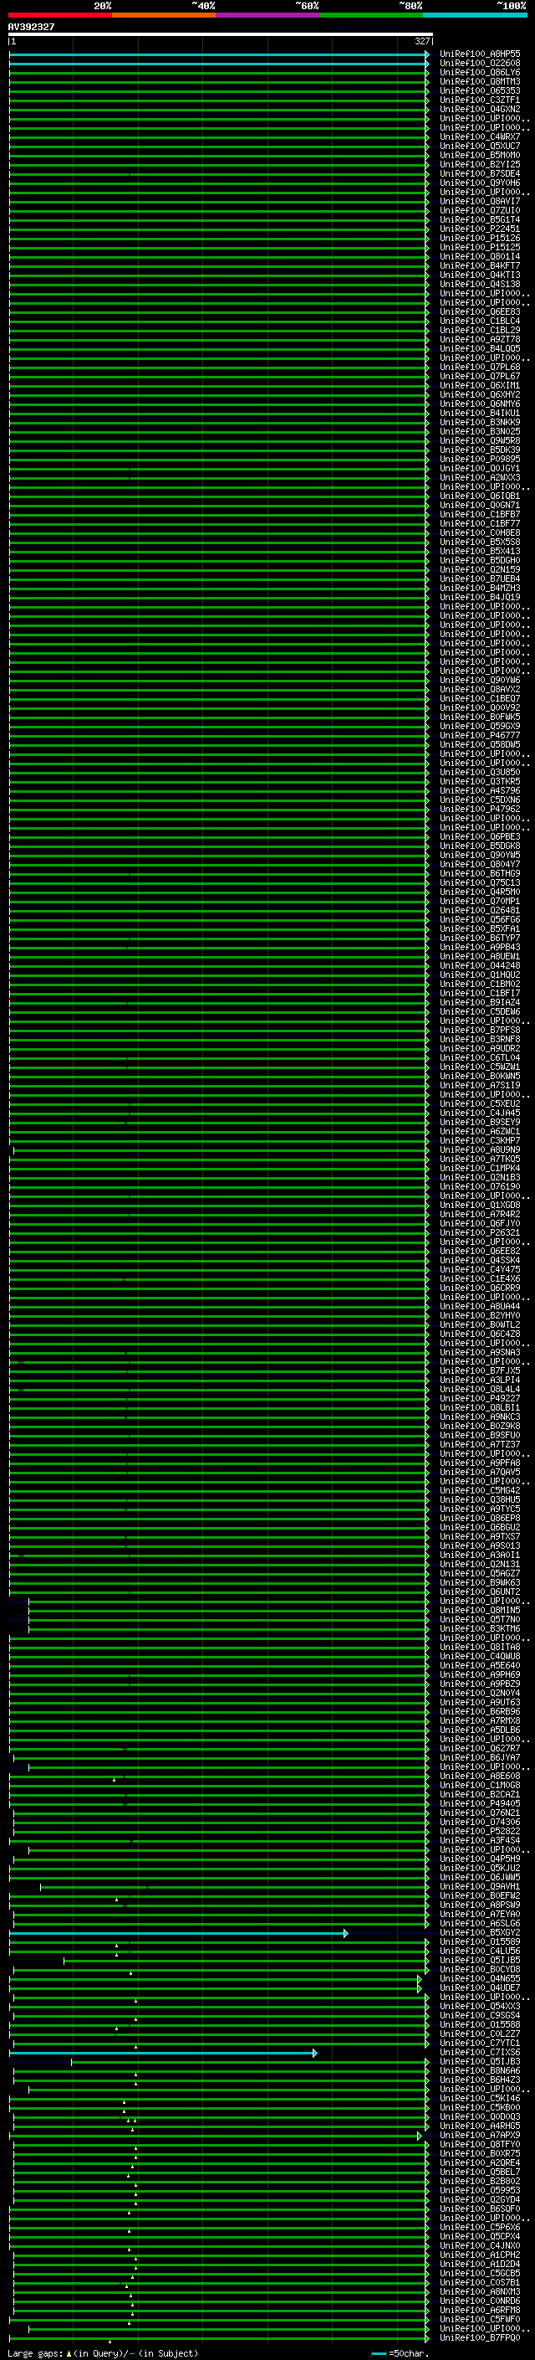Click the cyan ~100% identity legend segment

(476, 15)
